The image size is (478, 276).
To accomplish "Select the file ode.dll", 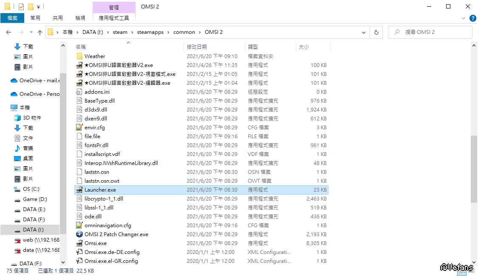I will pos(93,216).
